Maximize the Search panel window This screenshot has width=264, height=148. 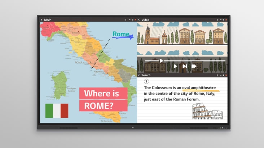click(223, 75)
